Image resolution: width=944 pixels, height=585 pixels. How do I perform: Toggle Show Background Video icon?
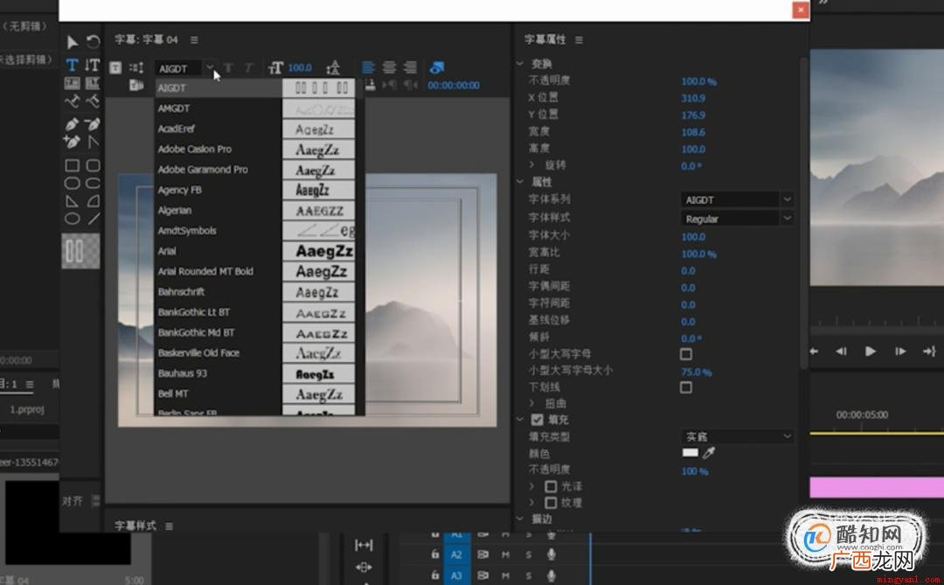coord(436,67)
